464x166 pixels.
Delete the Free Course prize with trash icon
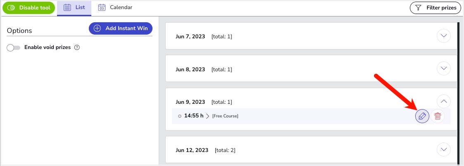click(438, 117)
